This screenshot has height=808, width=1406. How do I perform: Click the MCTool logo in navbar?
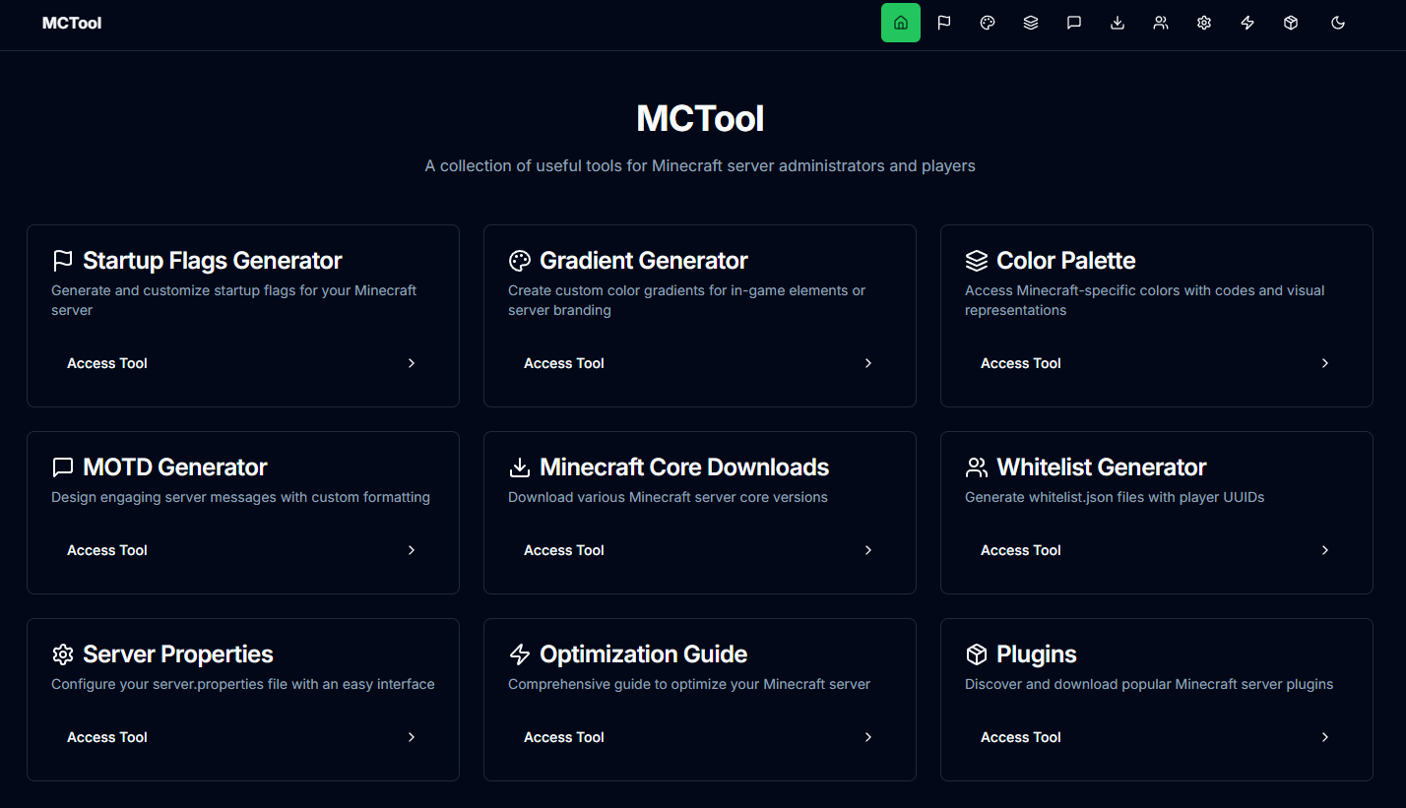[x=72, y=23]
